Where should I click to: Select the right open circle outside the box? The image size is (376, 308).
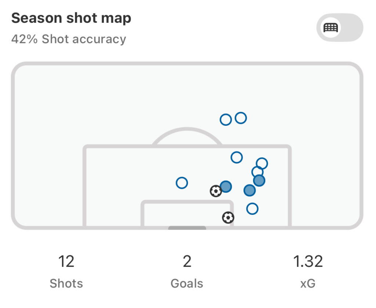(241, 118)
